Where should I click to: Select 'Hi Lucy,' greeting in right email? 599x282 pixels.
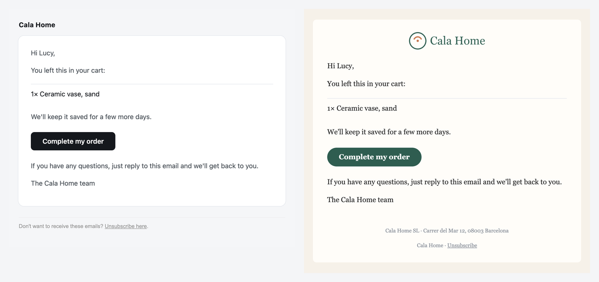coord(341,66)
